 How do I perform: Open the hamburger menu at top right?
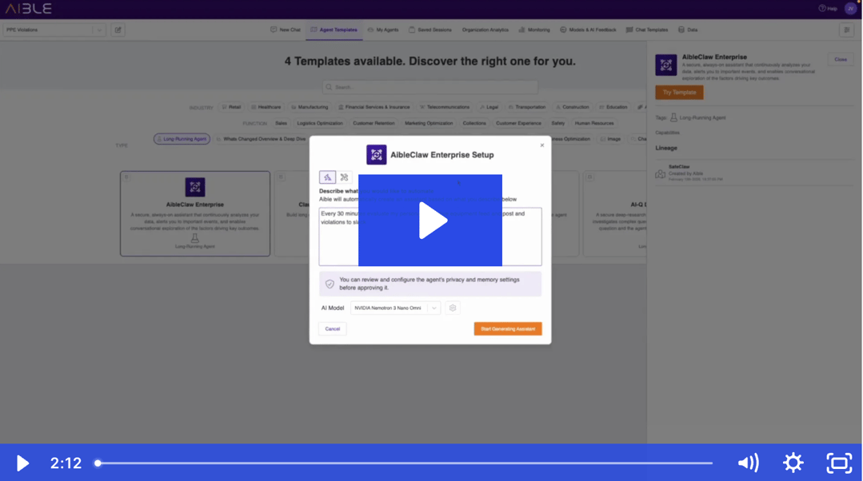[x=846, y=30]
